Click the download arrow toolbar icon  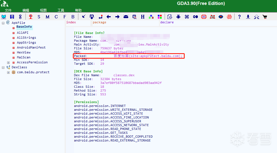pos(248,17)
